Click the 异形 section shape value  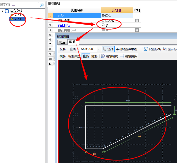tap(105, 25)
